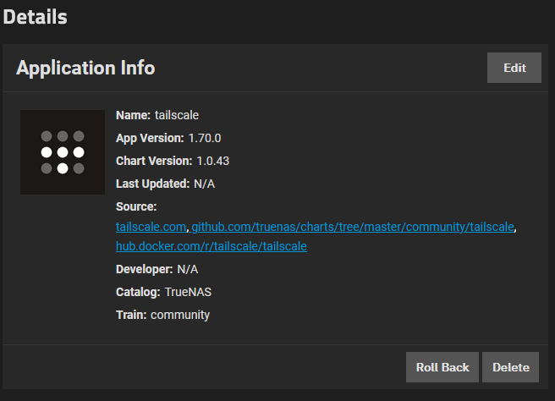
Task: Open the github.com truenas charts link
Action: pyautogui.click(x=353, y=227)
